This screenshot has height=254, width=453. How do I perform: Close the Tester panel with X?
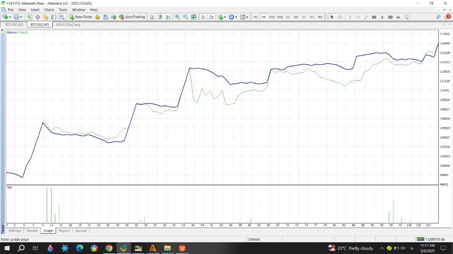point(3,30)
